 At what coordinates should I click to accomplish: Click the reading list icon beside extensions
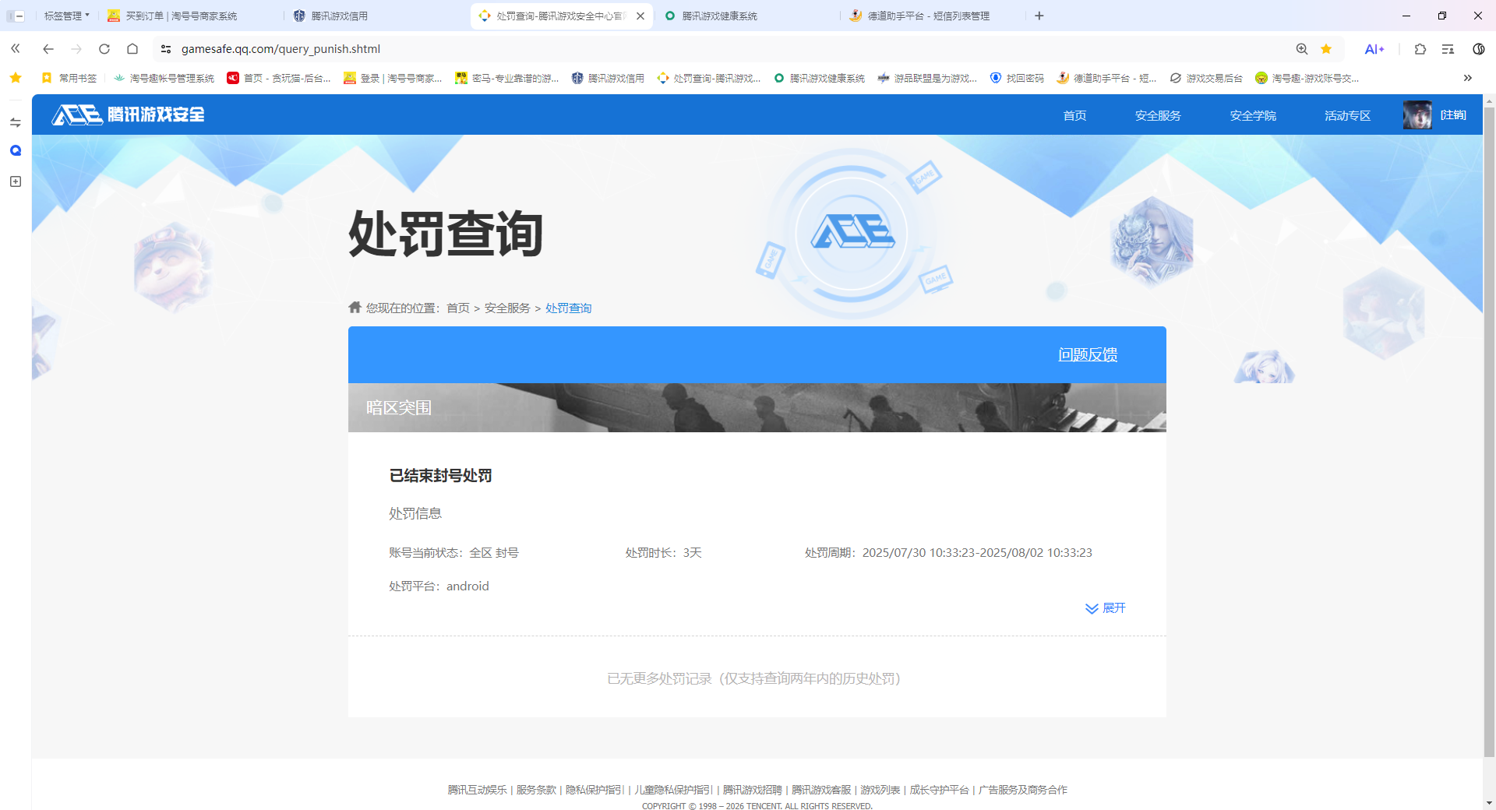(x=1448, y=48)
